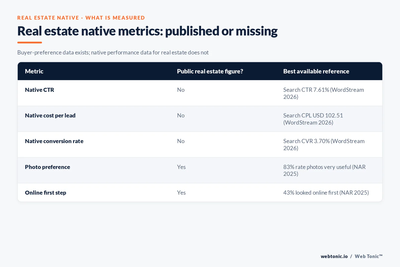Click 'No' in the Native CTR row
The width and height of the screenshot is (400, 267).
(181, 90)
